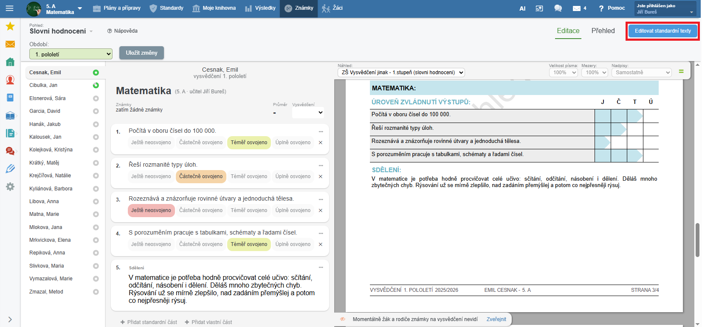Click the green layout lines icon in preview

pyautogui.click(x=681, y=72)
